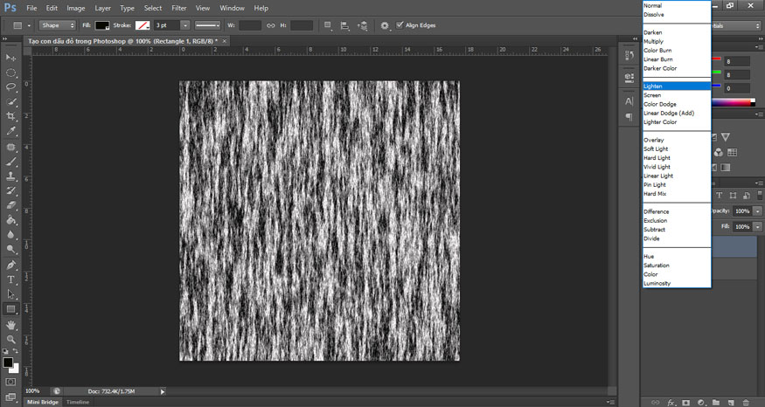Screen dimensions: 765x407
Task: Toggle Quick Mask mode
Action: click(x=10, y=382)
